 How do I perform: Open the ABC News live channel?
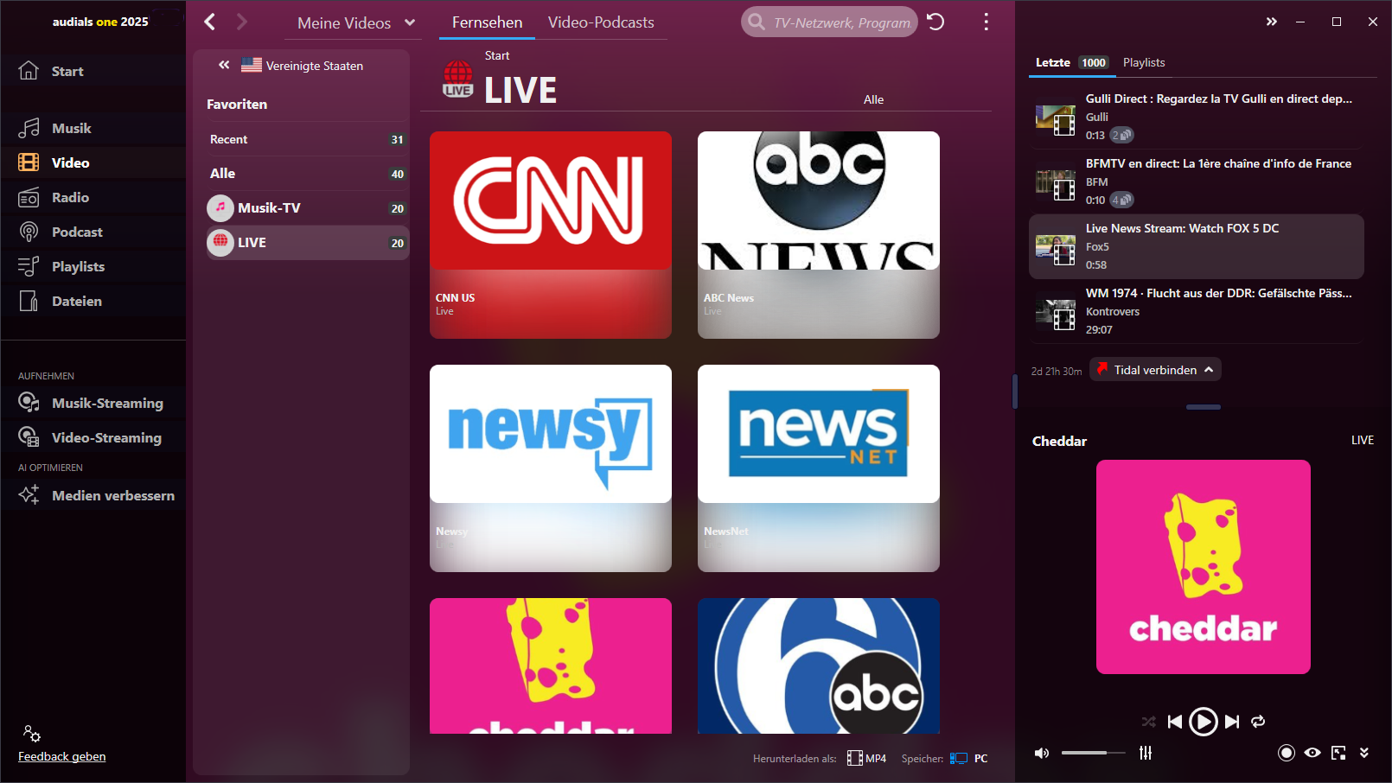(819, 235)
